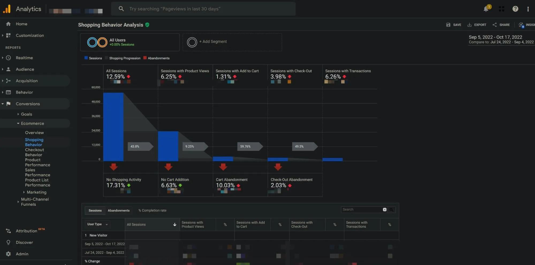Image resolution: width=535 pixels, height=265 pixels.
Task: Click the Conversions flag icon
Action: (x=8, y=104)
